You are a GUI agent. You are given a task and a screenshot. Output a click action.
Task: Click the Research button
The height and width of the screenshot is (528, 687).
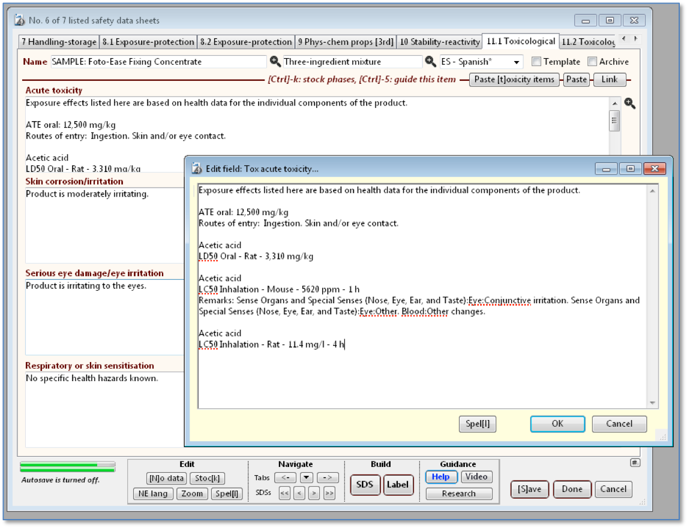pos(459,494)
